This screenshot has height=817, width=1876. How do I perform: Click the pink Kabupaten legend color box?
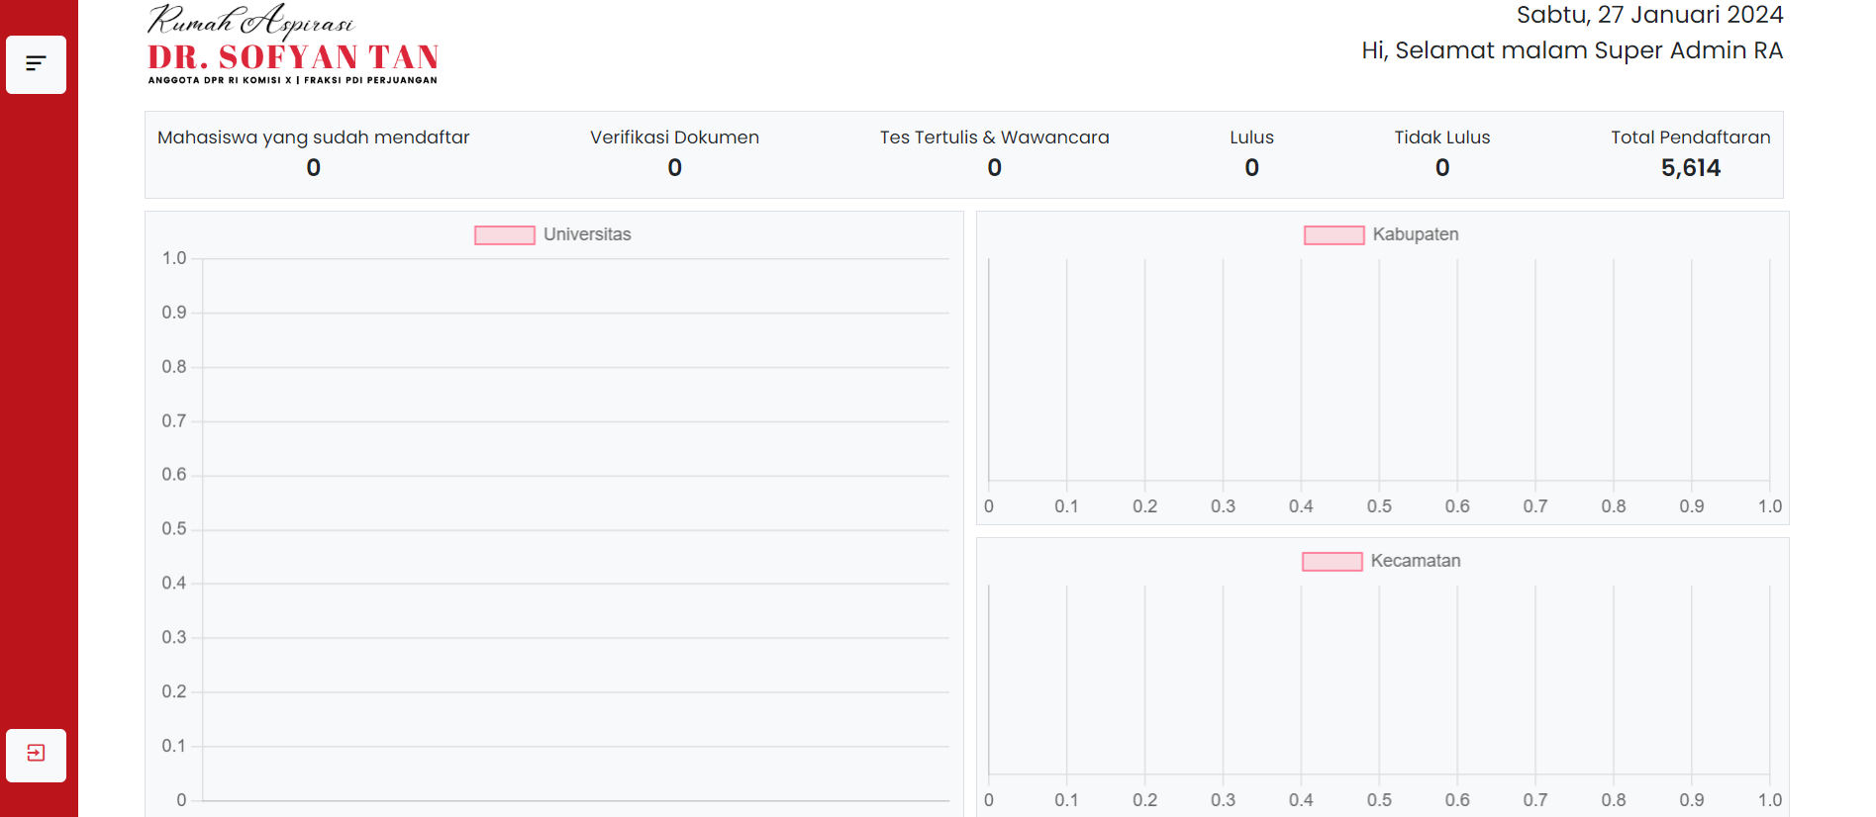1333,235
